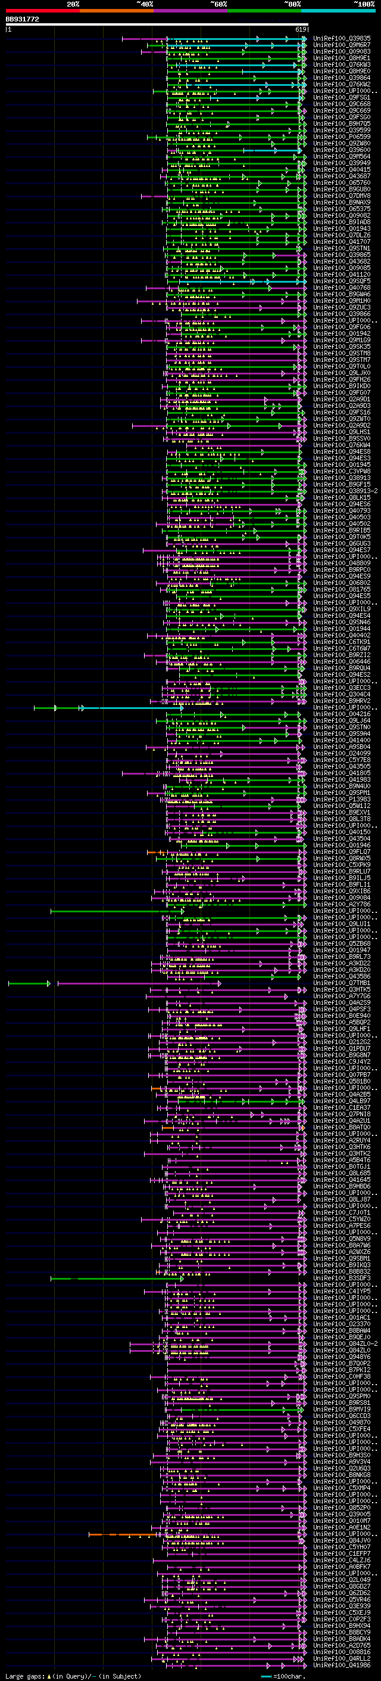Select hit label UniRef100_Q43586
This screenshot has height=1681, width=381.
point(341,976)
